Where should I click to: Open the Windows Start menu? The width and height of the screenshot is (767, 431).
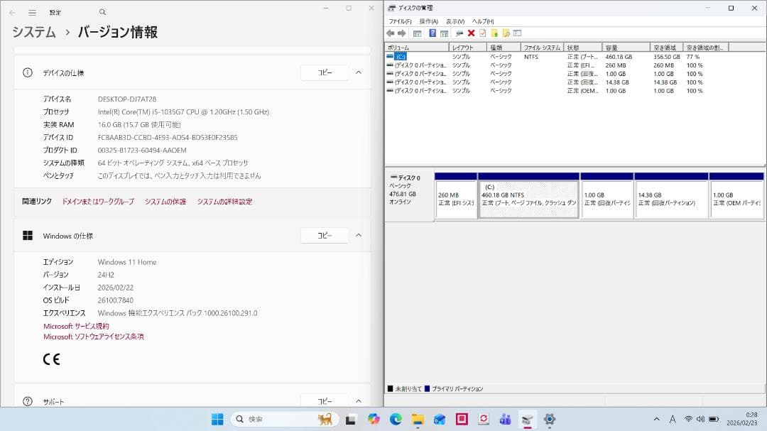point(217,419)
